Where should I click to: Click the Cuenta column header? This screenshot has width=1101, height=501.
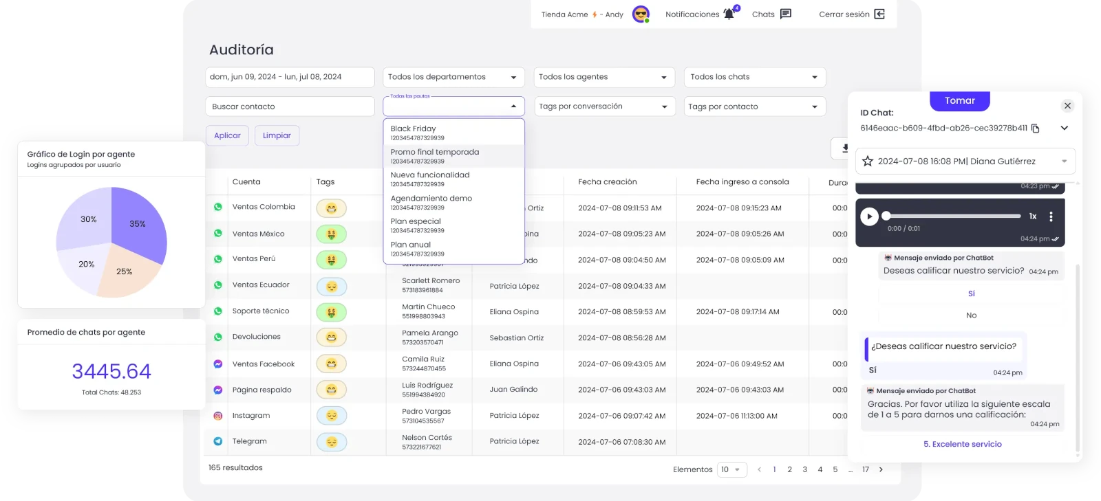tap(246, 182)
